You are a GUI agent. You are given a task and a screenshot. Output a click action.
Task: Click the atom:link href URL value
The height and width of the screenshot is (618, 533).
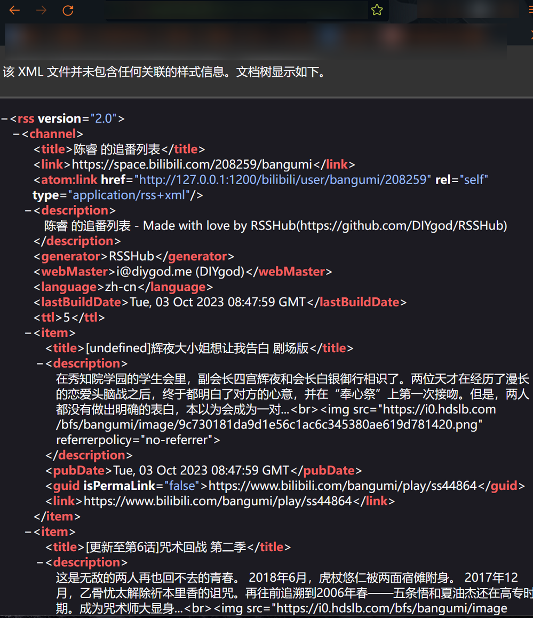[x=282, y=180]
